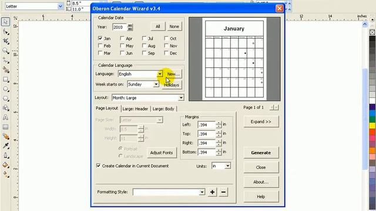This screenshot has height=211, width=376.
Task: Go to previous preview page arrow
Action: point(272,107)
